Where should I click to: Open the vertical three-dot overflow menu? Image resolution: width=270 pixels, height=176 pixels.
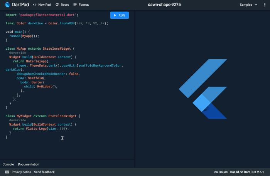coord(264,5)
